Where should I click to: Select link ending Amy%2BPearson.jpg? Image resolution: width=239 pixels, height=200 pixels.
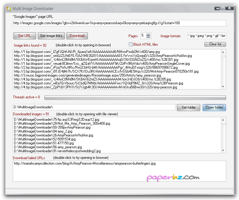[x=98, y=83]
